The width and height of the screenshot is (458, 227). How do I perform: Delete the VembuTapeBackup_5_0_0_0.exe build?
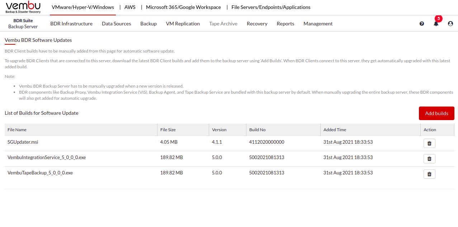(x=429, y=174)
